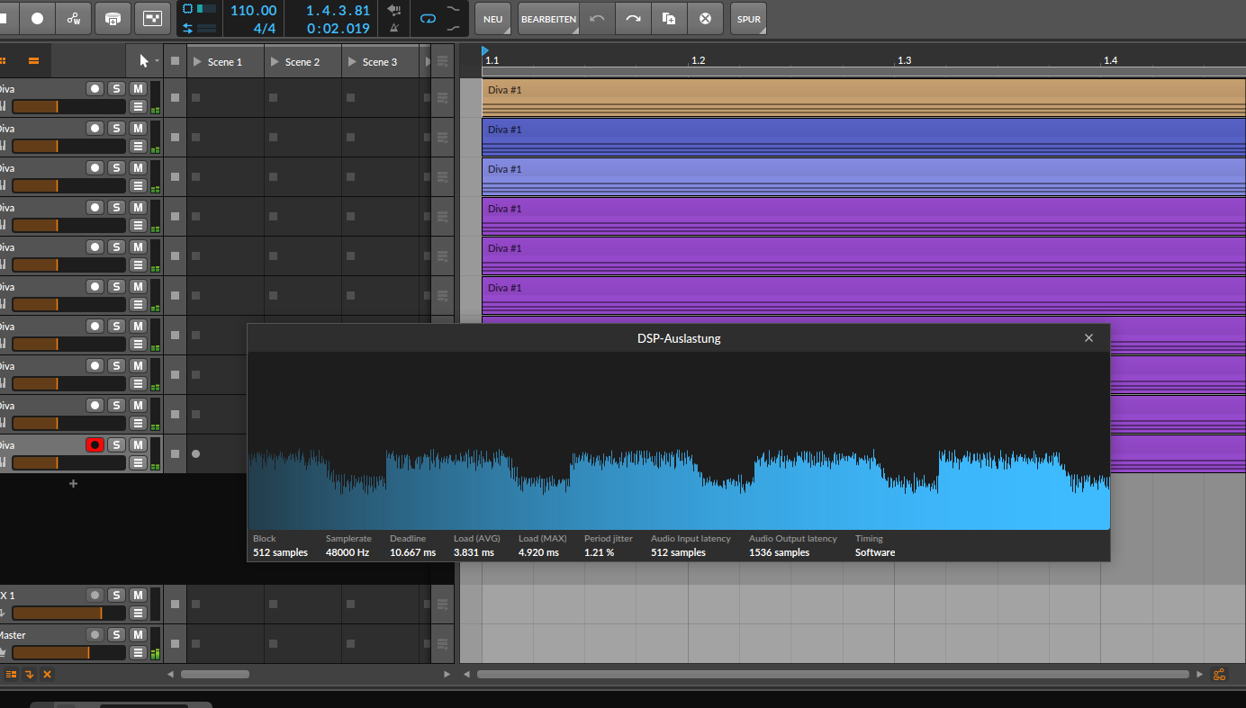
Task: Open the SPUR menu
Action: [749, 18]
